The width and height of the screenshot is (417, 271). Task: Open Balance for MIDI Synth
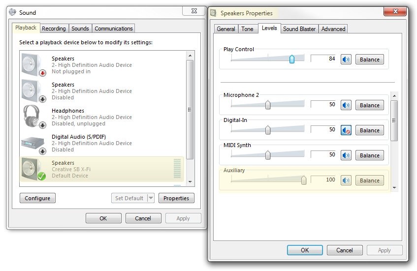click(369, 155)
